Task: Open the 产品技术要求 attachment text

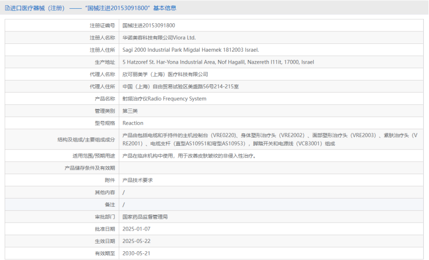Action: click(137, 180)
